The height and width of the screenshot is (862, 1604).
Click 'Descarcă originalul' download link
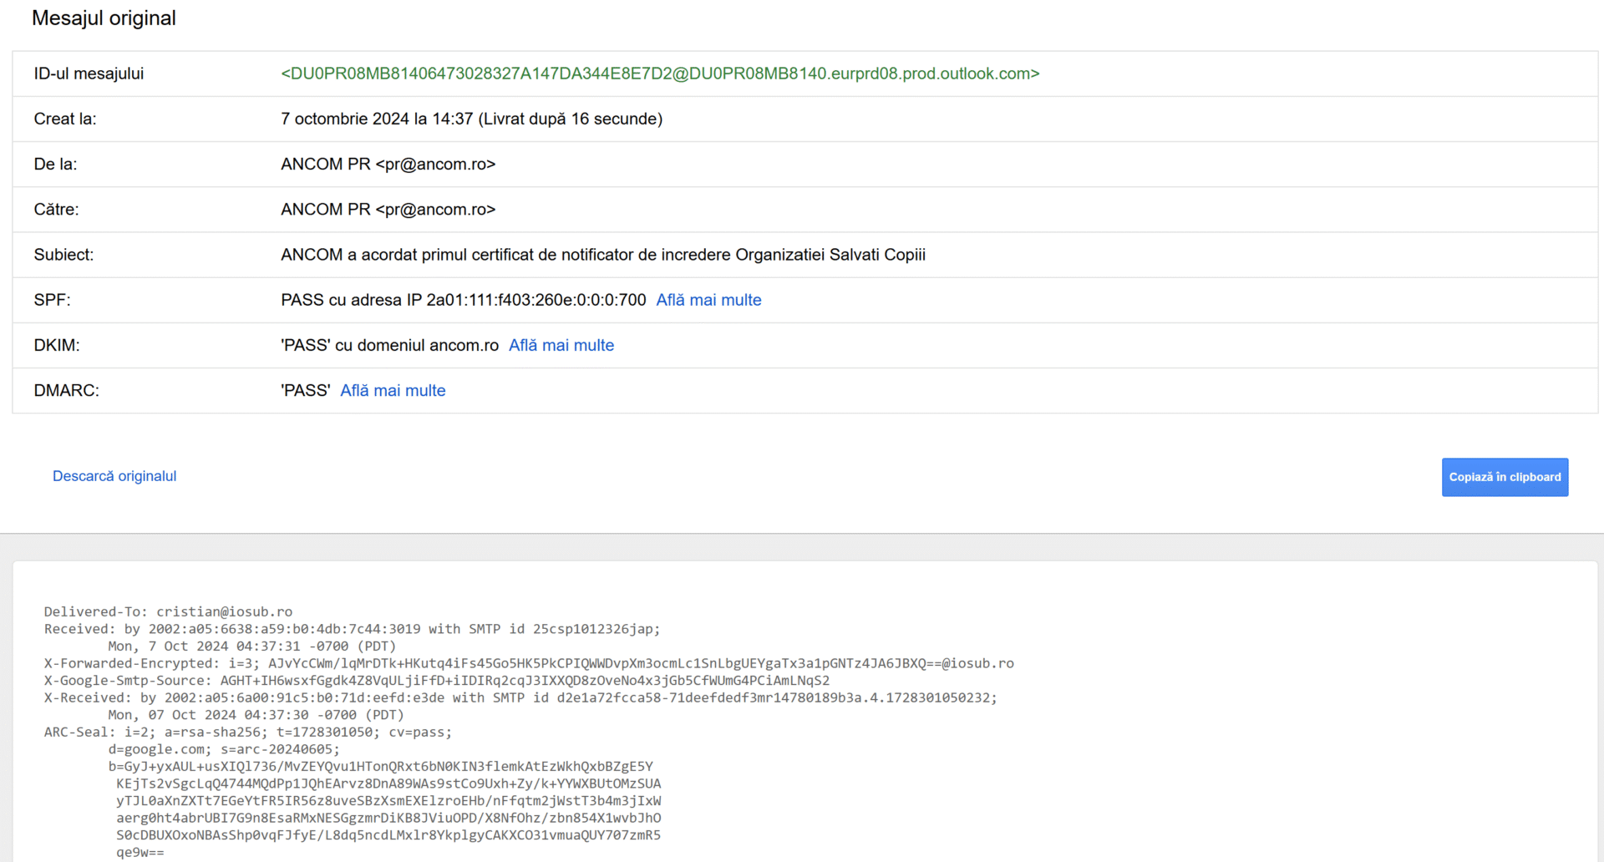[x=114, y=476]
